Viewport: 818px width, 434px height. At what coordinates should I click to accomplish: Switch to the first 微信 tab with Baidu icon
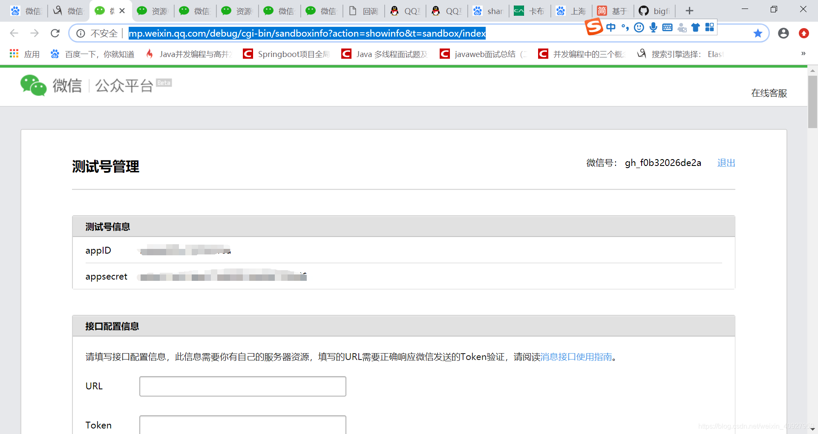point(26,11)
